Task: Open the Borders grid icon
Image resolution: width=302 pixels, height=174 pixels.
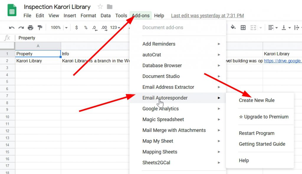Action: [243, 27]
